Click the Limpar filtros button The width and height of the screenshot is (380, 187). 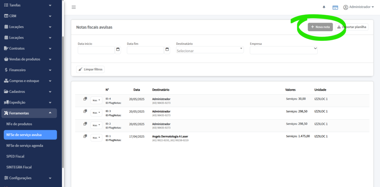pyautogui.click(x=91, y=69)
